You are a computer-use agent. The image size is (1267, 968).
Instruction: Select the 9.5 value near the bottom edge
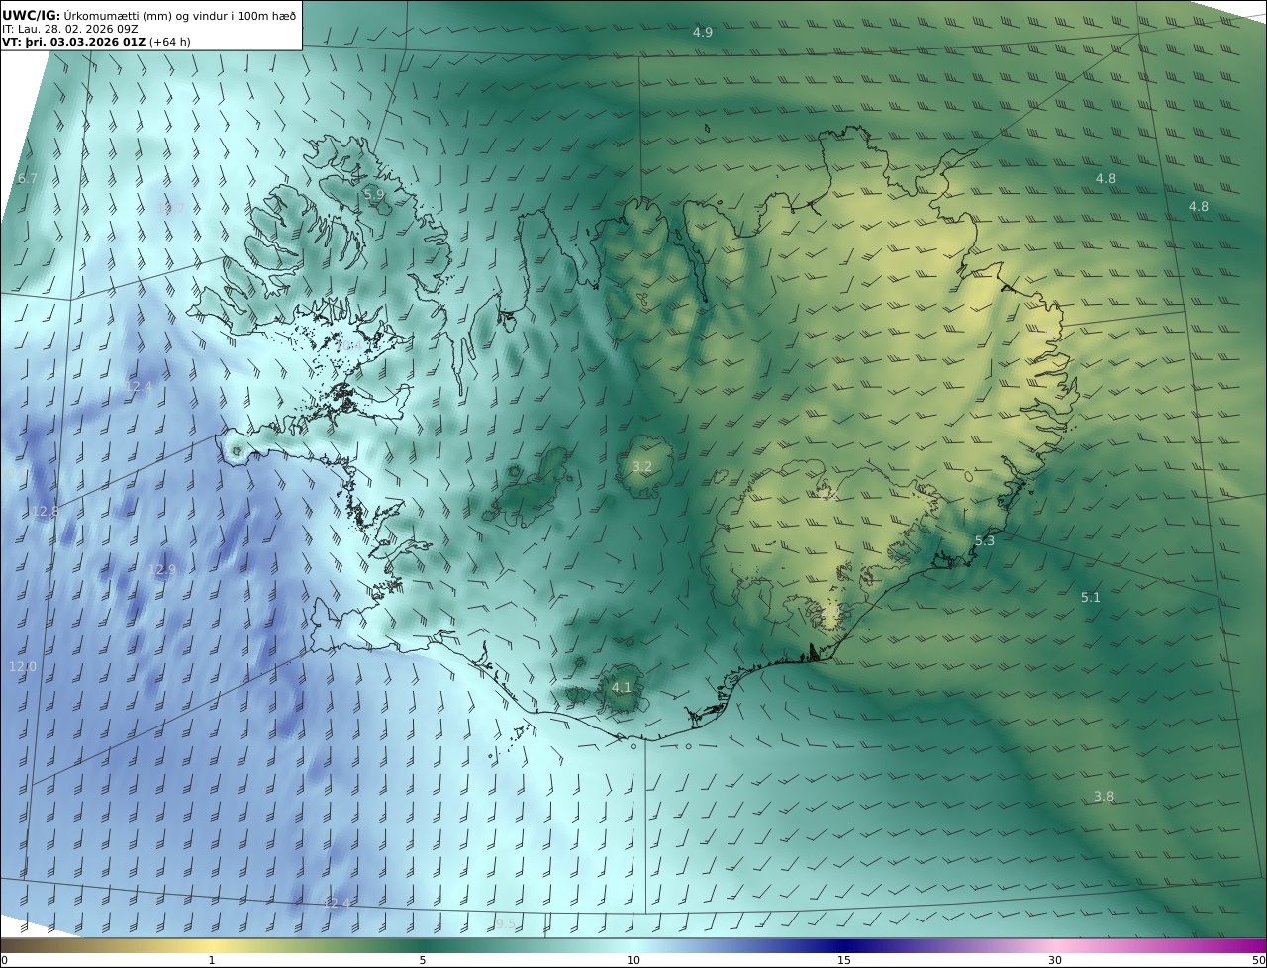(505, 924)
